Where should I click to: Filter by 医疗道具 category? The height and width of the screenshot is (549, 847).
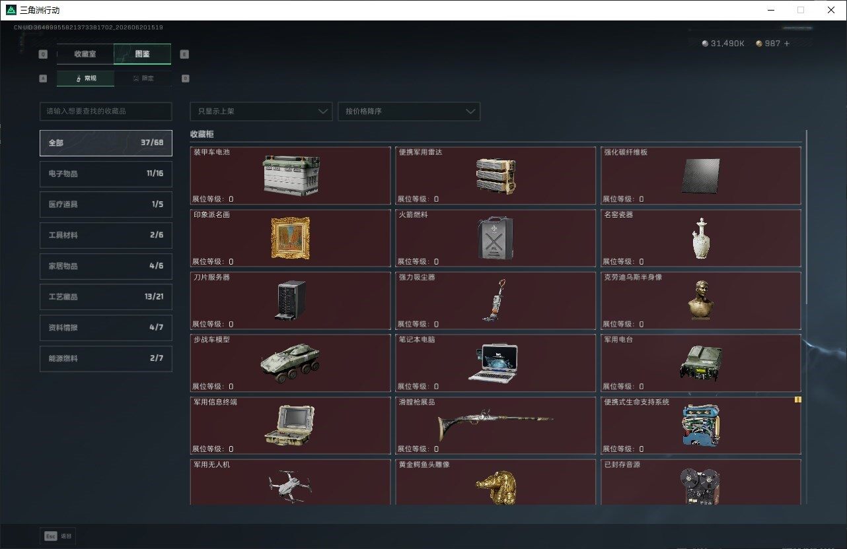click(x=106, y=205)
